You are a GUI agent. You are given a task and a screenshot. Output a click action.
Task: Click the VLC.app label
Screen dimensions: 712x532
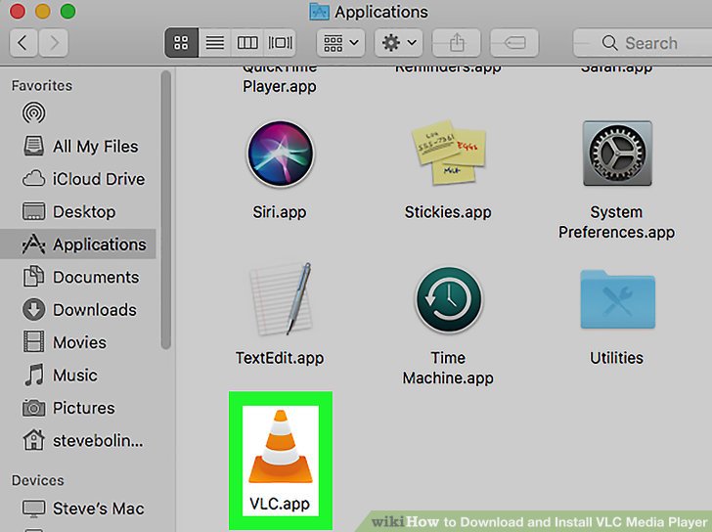pos(280,504)
